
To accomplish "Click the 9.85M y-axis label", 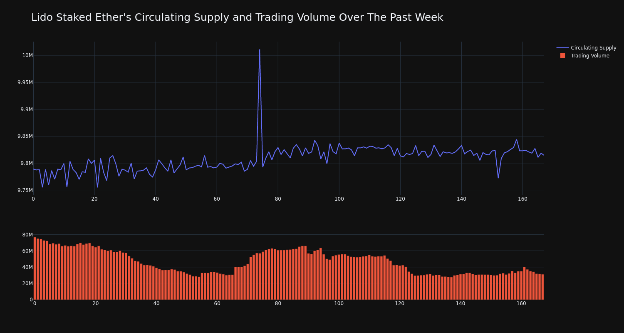I will coord(25,136).
